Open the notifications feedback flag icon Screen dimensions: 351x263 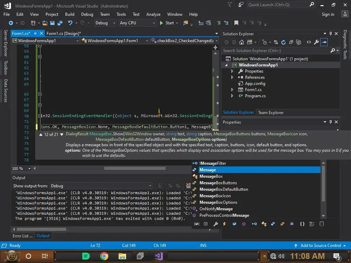230,4
